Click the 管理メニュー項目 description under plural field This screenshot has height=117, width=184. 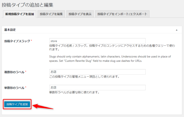(x=84, y=77)
